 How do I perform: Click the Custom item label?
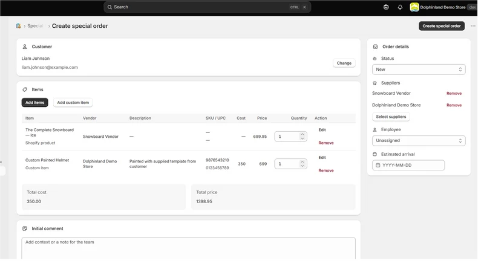[x=37, y=168]
